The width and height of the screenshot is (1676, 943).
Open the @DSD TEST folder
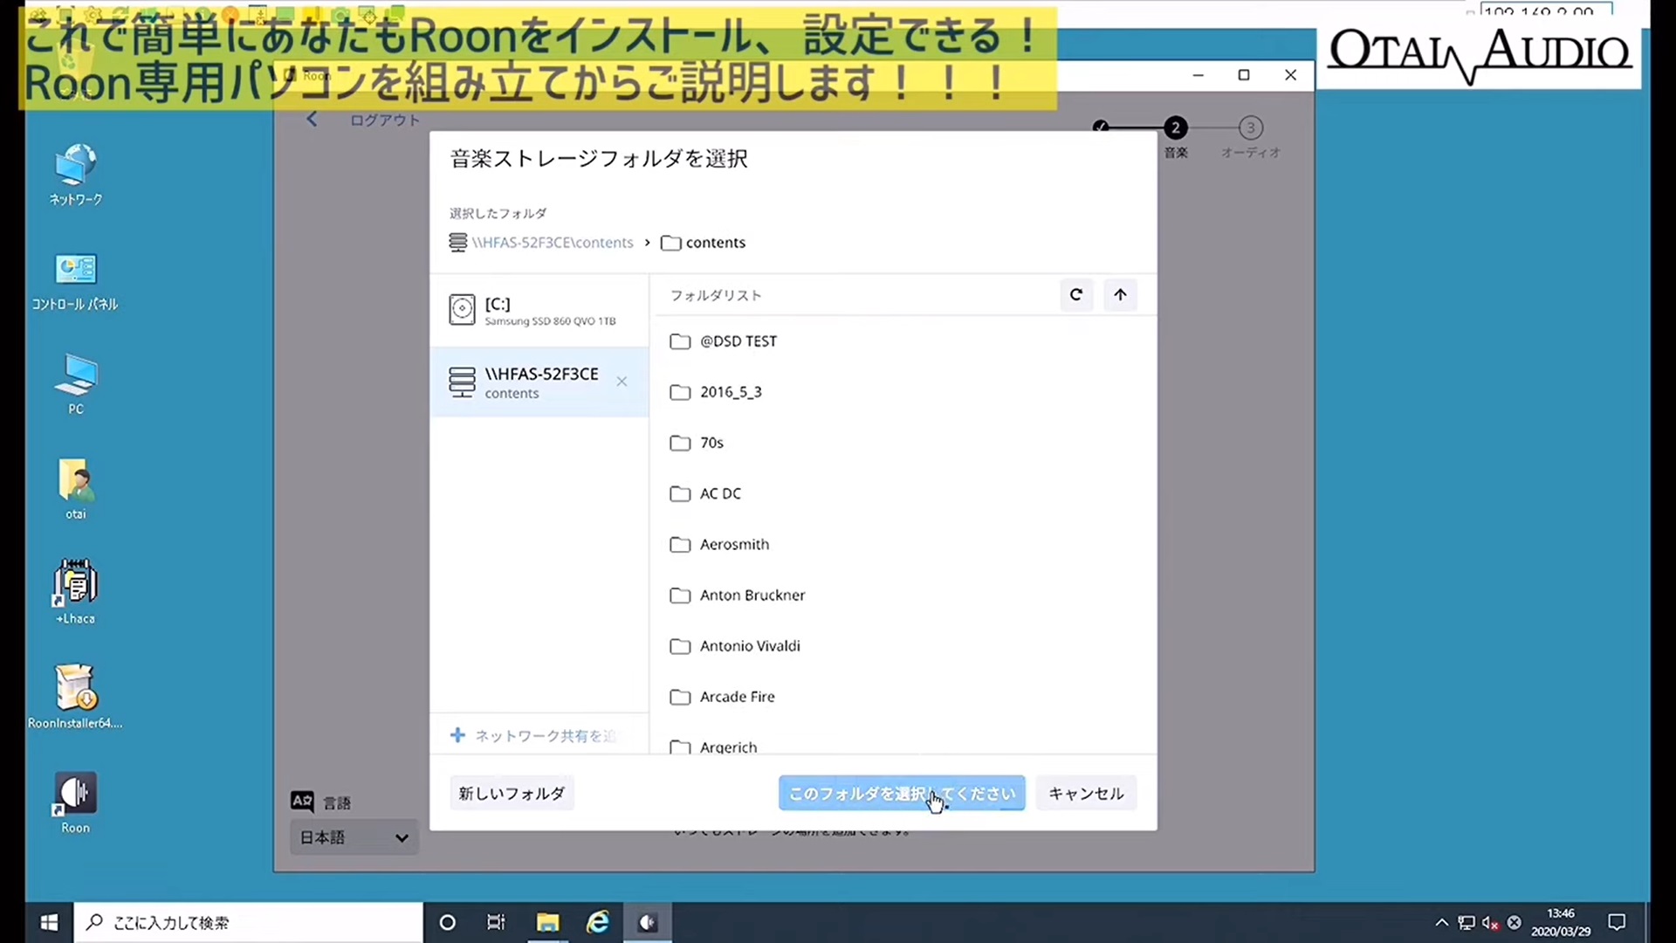[903, 341]
